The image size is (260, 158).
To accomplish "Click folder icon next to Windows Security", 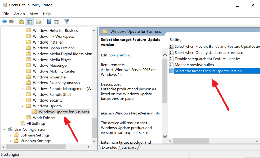I will 29,100.
